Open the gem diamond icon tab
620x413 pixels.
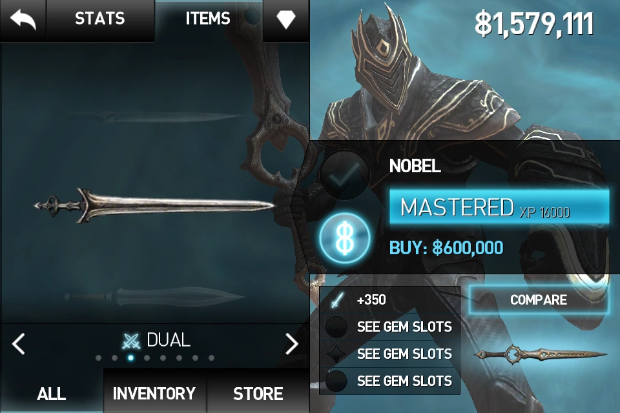(x=286, y=19)
